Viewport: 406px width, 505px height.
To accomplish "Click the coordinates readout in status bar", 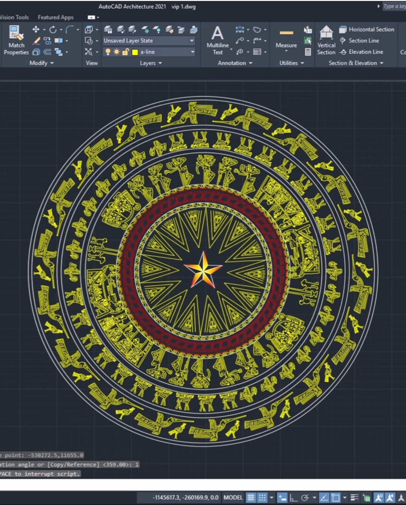I will tap(185, 498).
